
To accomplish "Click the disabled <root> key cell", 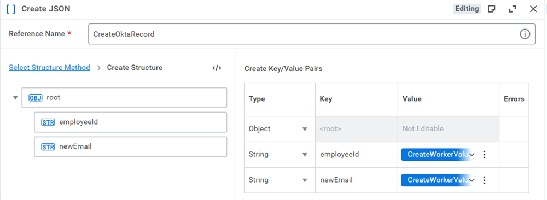I will tap(357, 129).
